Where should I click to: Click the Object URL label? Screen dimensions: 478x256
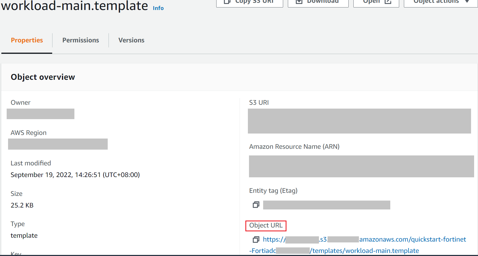266,226
